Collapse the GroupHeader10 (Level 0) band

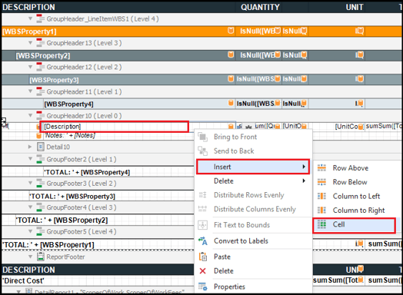30,115
